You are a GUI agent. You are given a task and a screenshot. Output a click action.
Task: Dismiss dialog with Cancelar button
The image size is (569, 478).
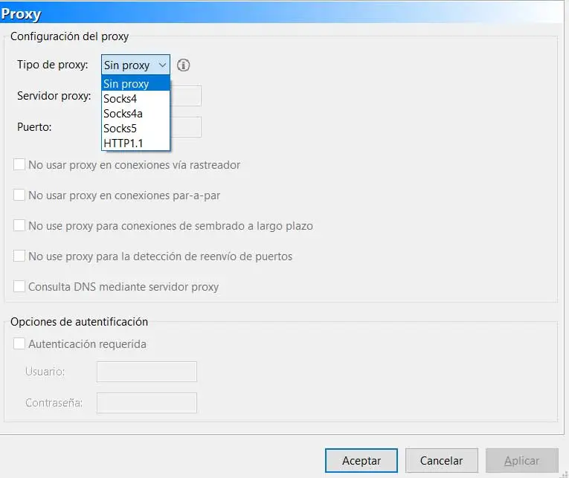coord(442,461)
